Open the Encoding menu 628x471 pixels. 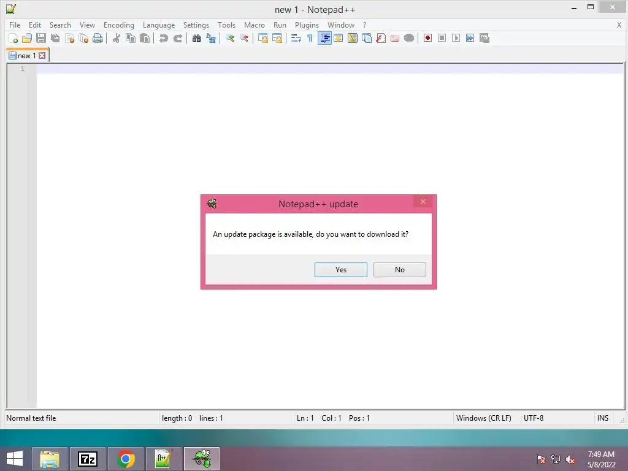(118, 25)
